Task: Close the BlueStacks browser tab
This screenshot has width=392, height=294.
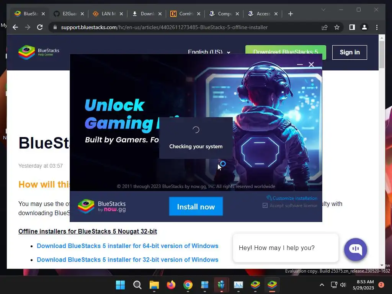Action: [43, 14]
